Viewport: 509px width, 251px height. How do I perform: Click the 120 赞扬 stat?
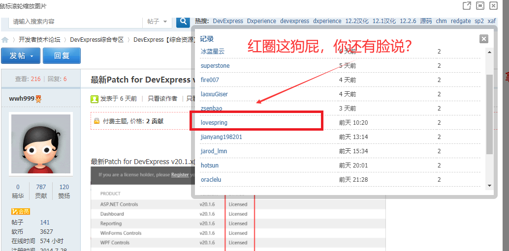click(x=64, y=192)
